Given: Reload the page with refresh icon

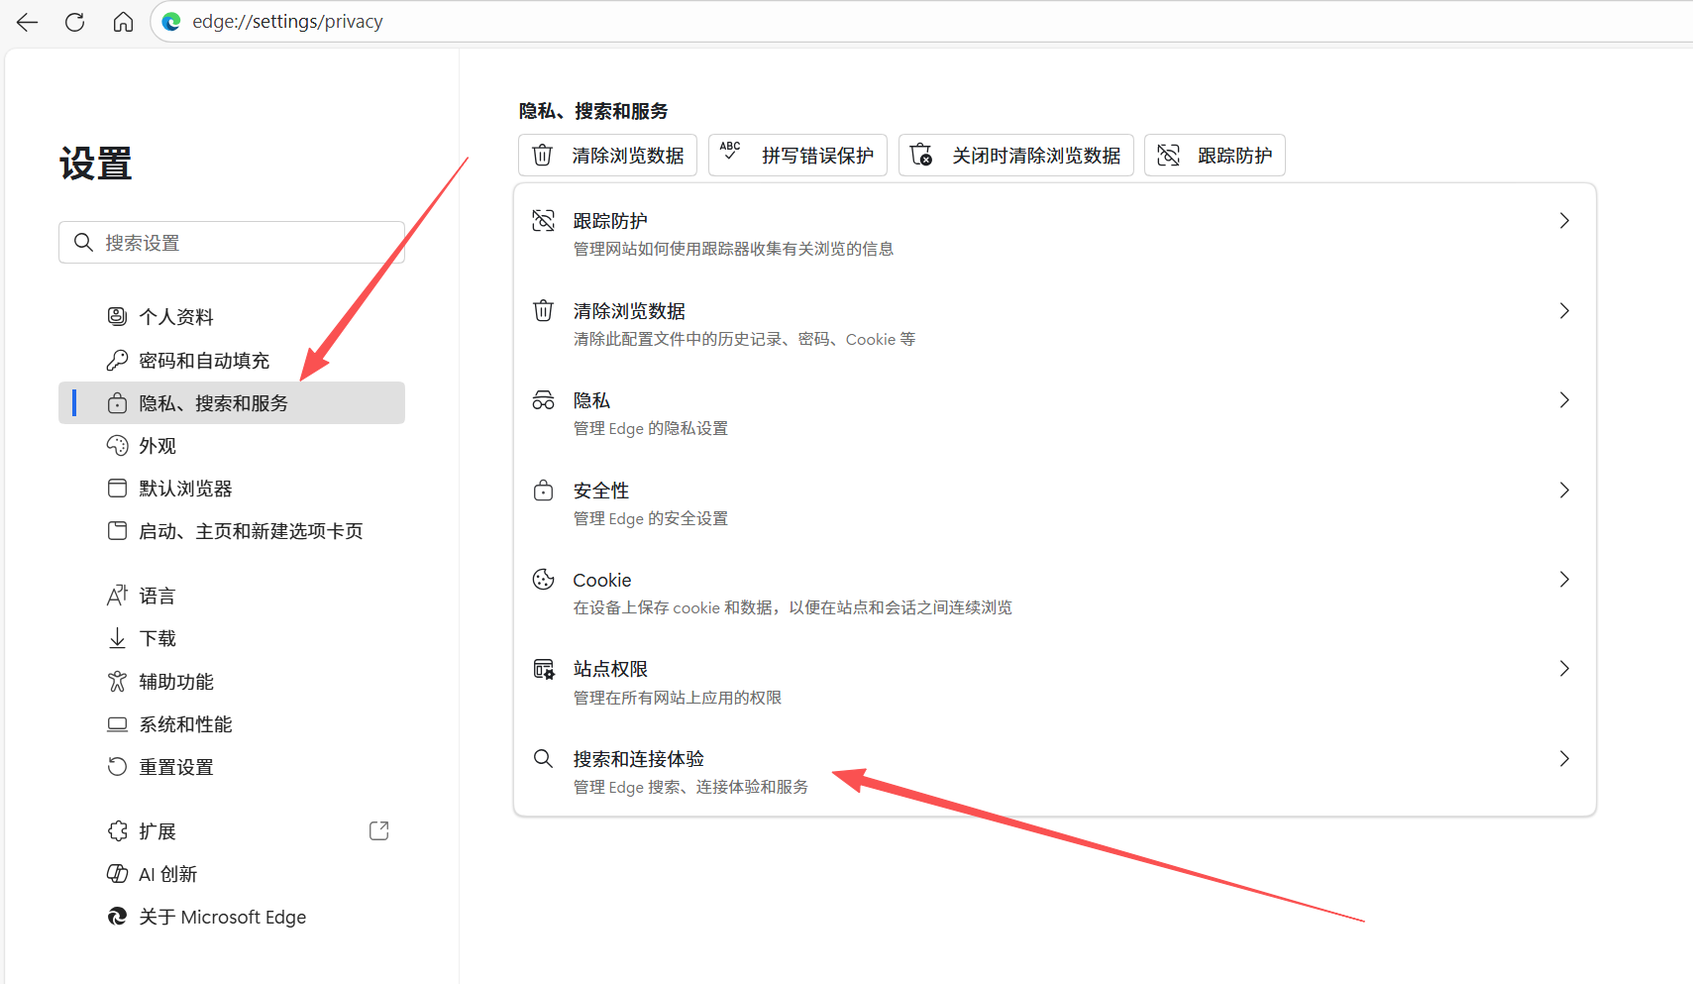Looking at the screenshot, I should (74, 22).
